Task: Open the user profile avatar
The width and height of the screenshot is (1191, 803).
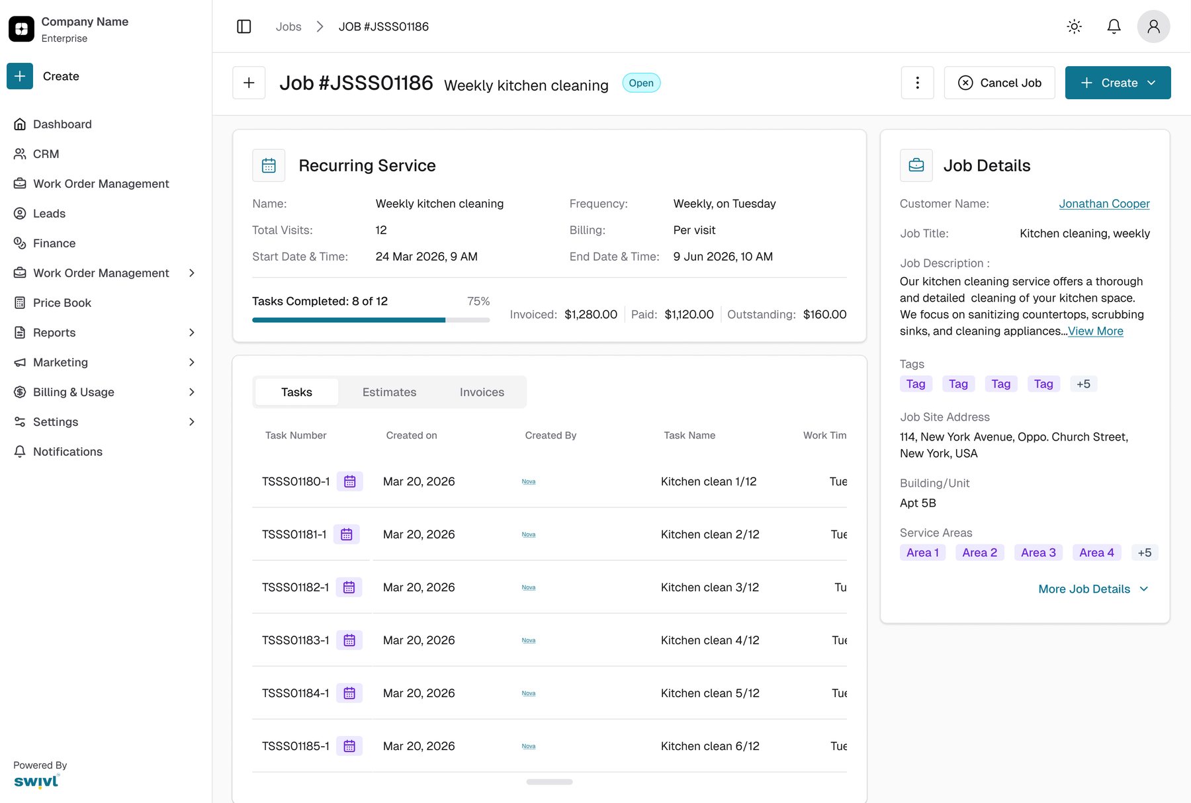Action: pyautogui.click(x=1153, y=26)
